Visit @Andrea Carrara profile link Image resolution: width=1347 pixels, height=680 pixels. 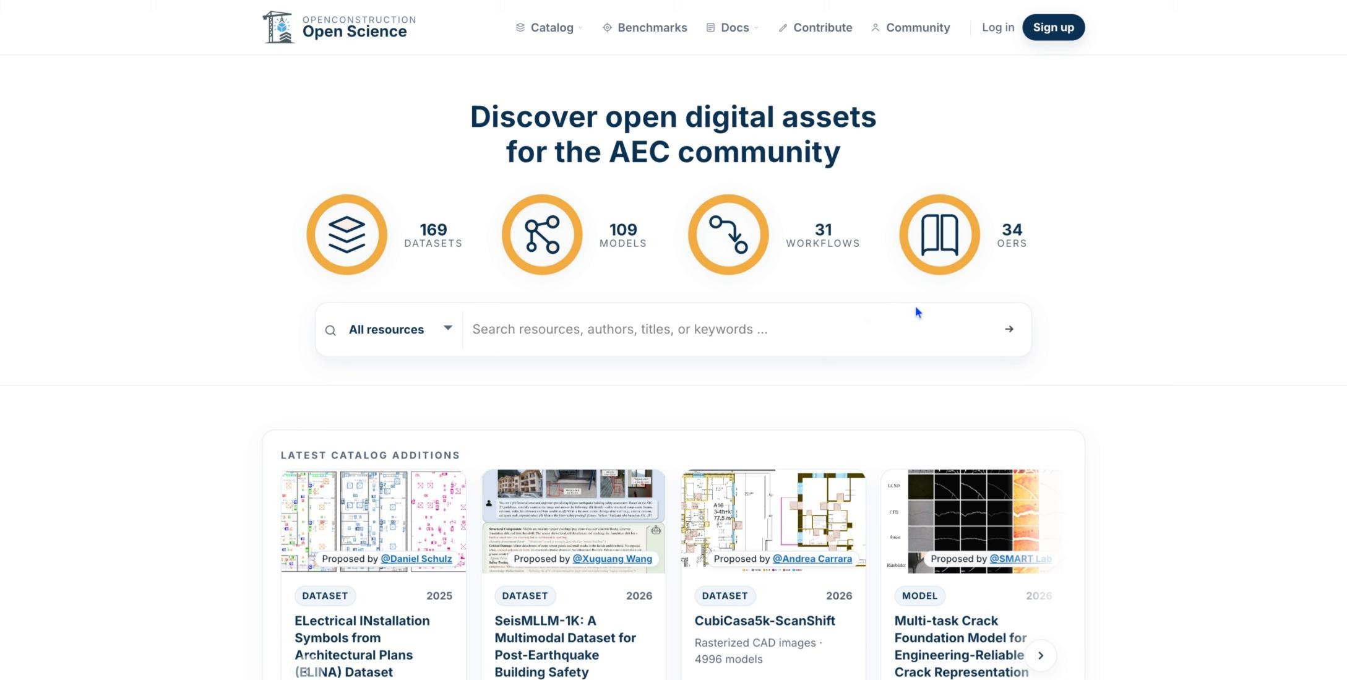point(812,559)
